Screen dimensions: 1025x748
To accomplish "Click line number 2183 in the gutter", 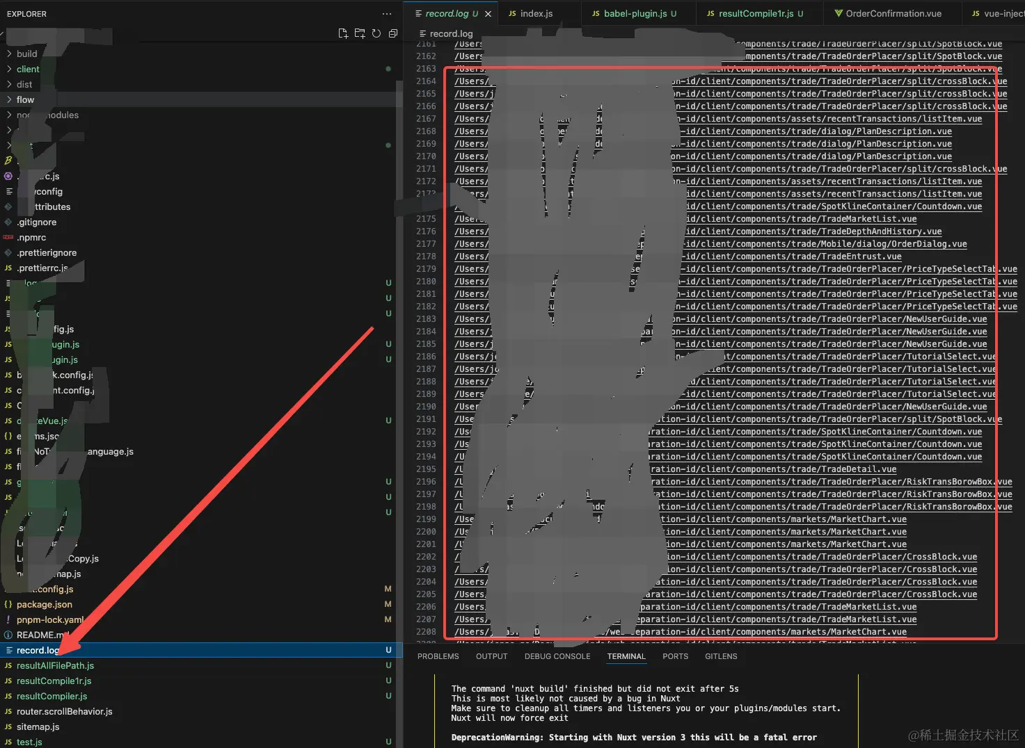I will point(426,319).
